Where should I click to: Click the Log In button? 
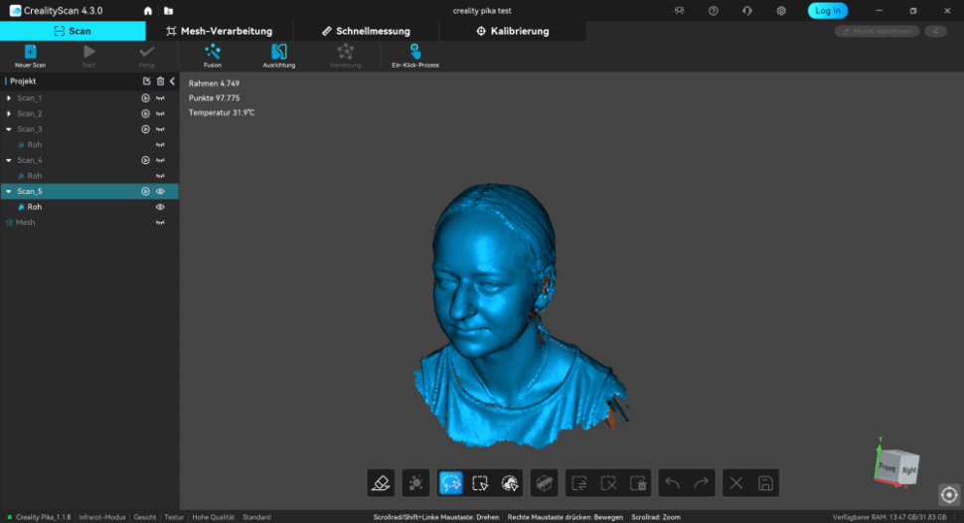(x=828, y=11)
